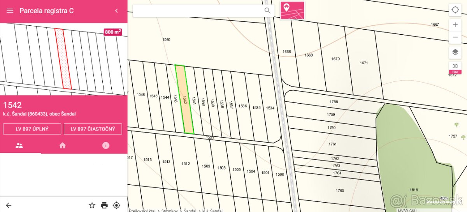Image resolution: width=467 pixels, height=212 pixels.
Task: Open the map layers selector
Action: click(455, 52)
